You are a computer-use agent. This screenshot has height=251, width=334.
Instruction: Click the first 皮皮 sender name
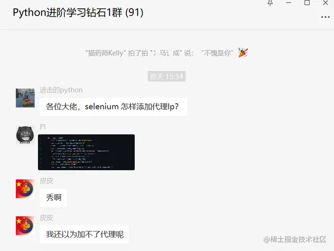coord(46,181)
